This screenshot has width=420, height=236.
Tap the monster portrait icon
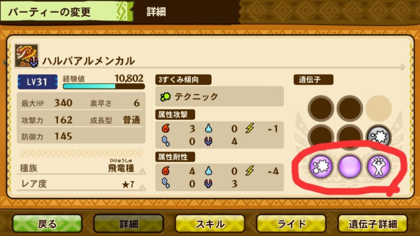point(27,55)
